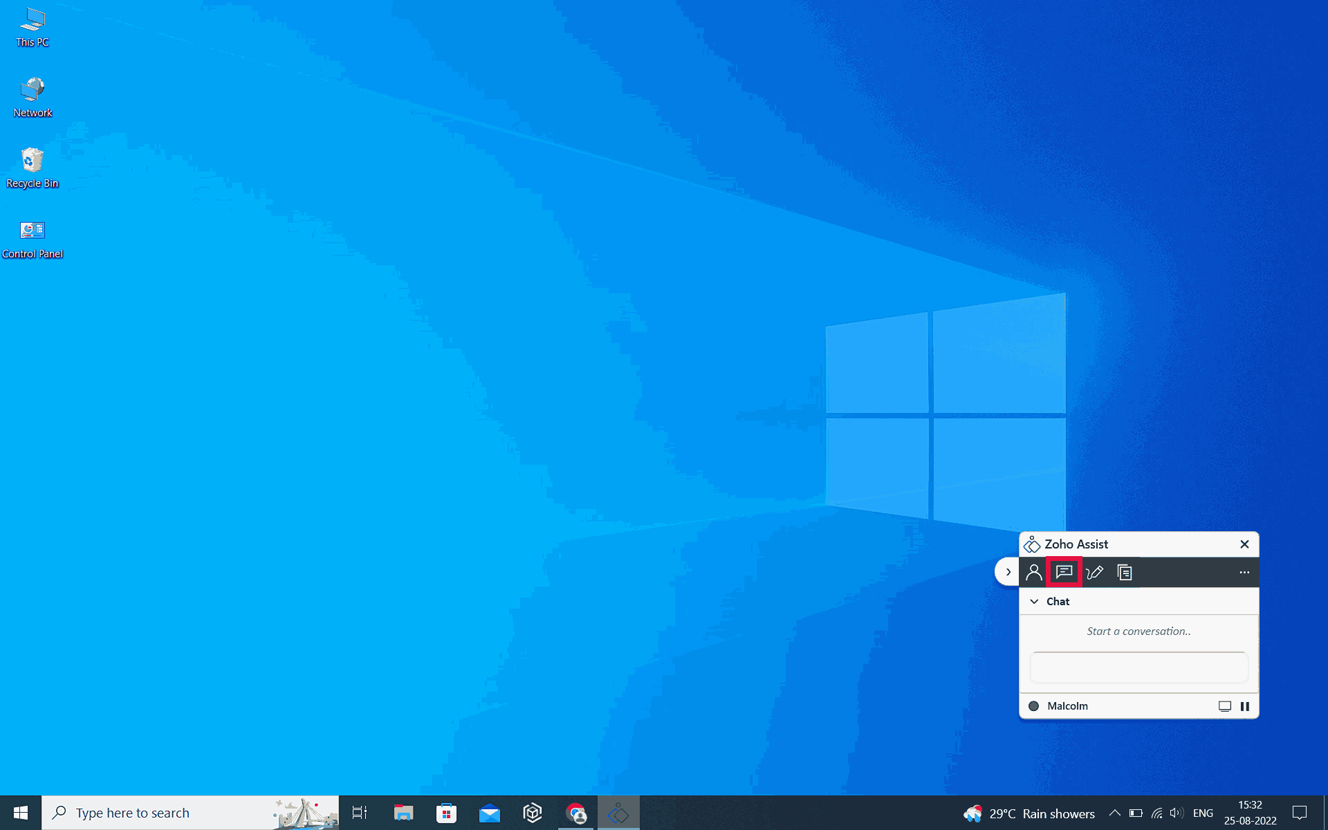Click the chat message input box

[1138, 667]
